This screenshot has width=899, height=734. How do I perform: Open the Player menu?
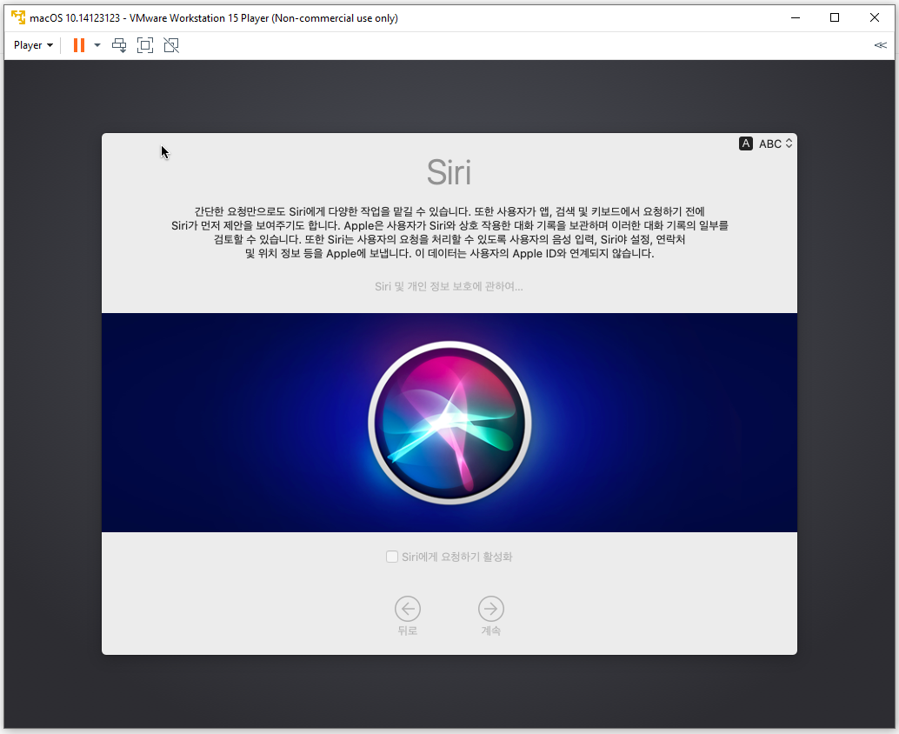(x=33, y=45)
